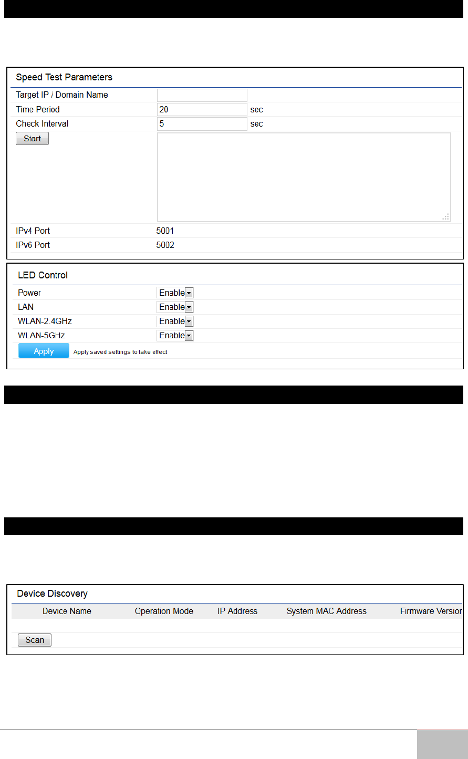Screen dimensions: 468x759
Task: Click the Check Interval input field
Action: pos(202,124)
